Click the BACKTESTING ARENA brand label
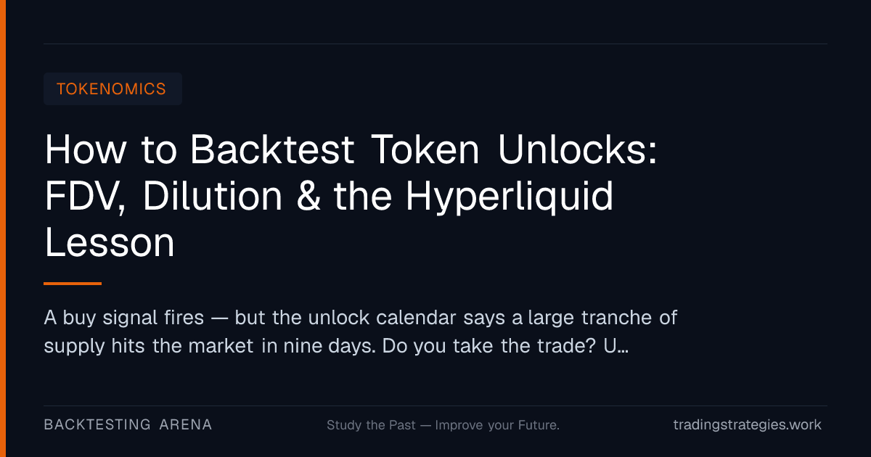This screenshot has width=871, height=457. click(128, 425)
